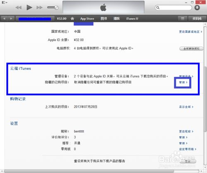Open the App Store tab
This screenshot has height=173, width=207.
point(87,19)
